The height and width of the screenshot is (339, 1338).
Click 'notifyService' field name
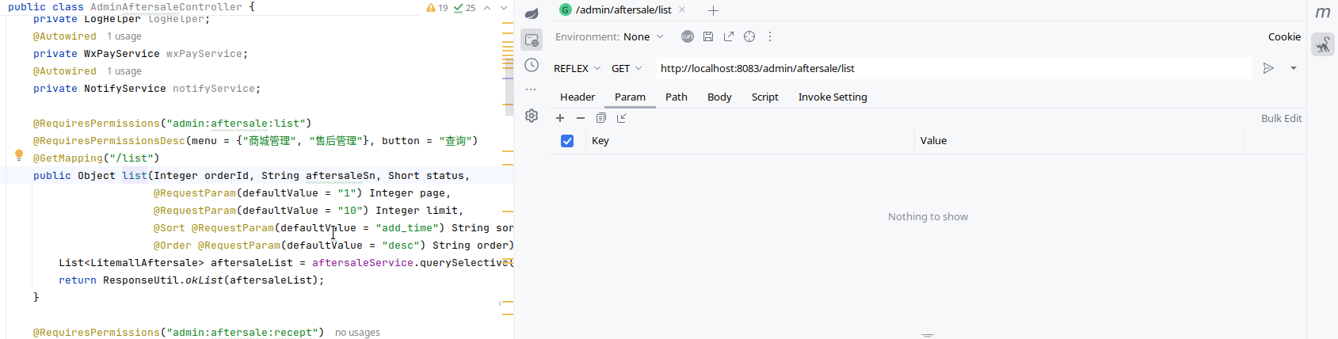[x=214, y=89]
